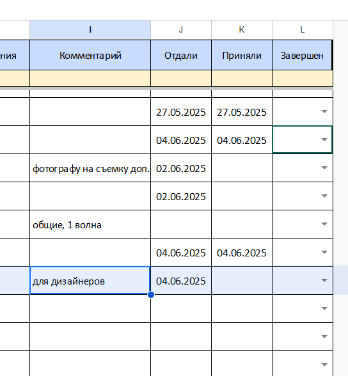Screen dimensions: 348x376
Task: Open Завершен dropdown in общие, 1 волна row
Action: [x=324, y=224]
